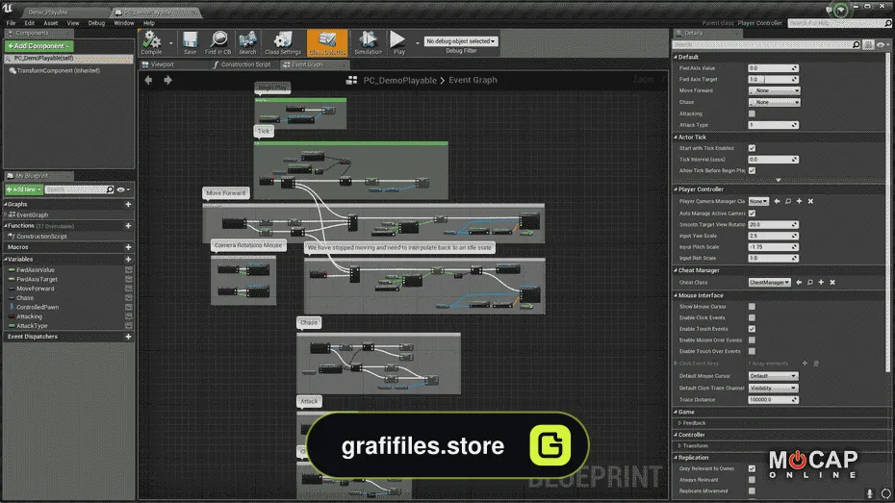
Task: Toggle Allow Tick Before Begin Play
Action: point(752,170)
